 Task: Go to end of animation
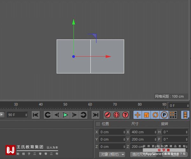95,115
